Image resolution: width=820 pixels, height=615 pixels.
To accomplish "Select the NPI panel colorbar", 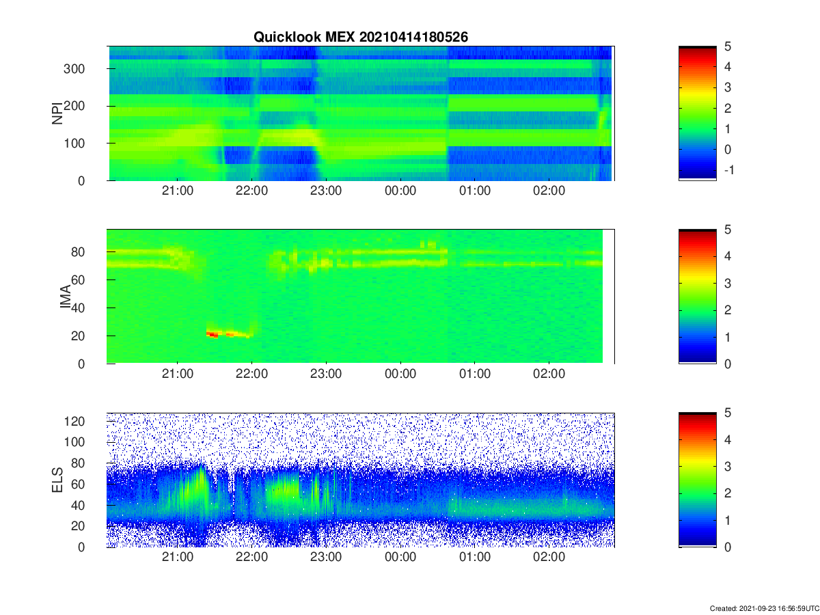I will click(x=698, y=113).
